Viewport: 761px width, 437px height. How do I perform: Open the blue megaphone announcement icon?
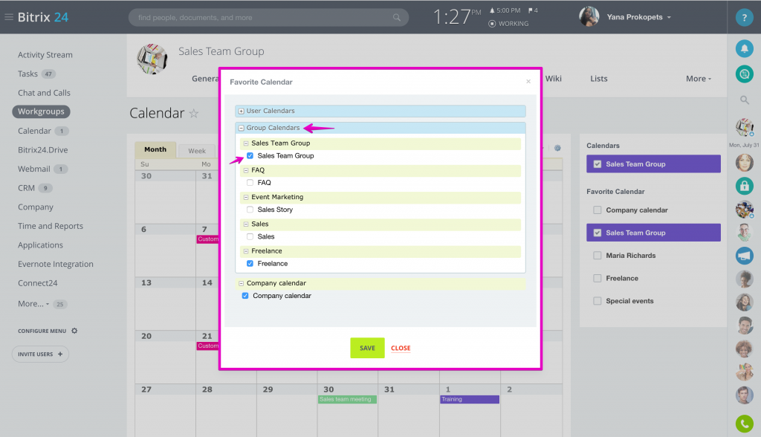pyautogui.click(x=744, y=256)
